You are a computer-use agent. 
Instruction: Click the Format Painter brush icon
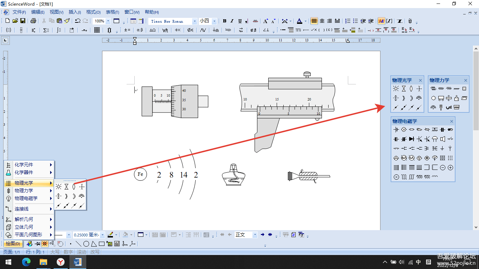[67, 21]
